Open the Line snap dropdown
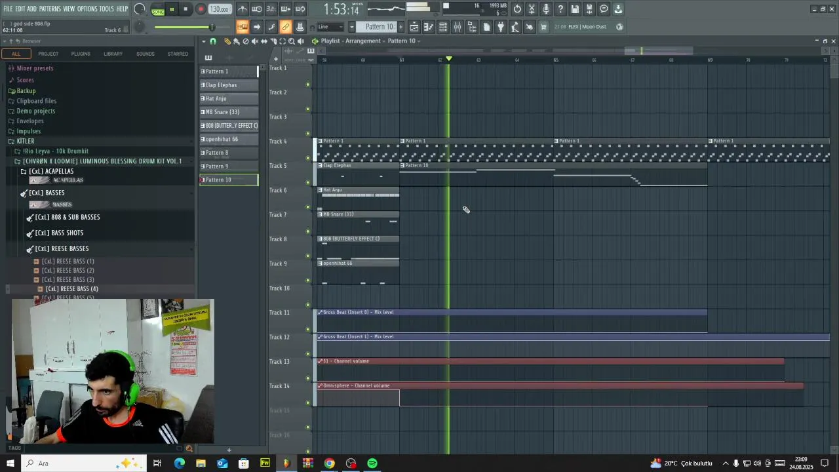 [330, 27]
